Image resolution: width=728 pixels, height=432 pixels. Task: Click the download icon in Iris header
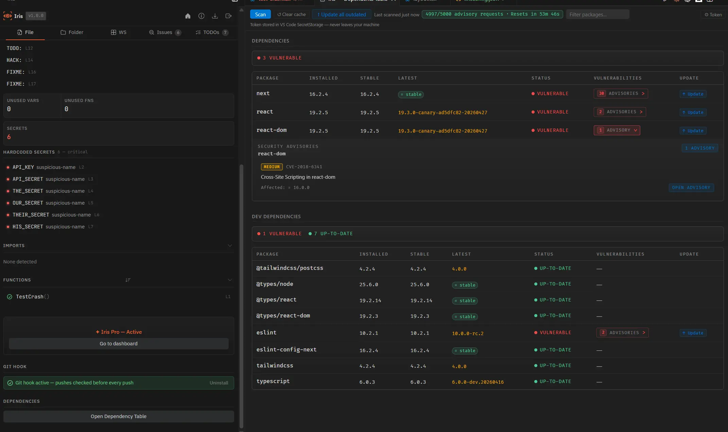215,16
